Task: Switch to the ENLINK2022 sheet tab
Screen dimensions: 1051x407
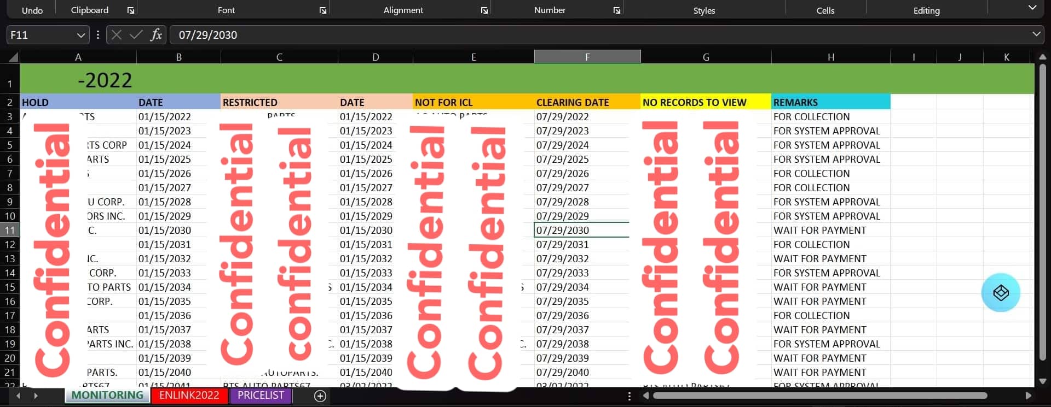Action: (x=189, y=396)
